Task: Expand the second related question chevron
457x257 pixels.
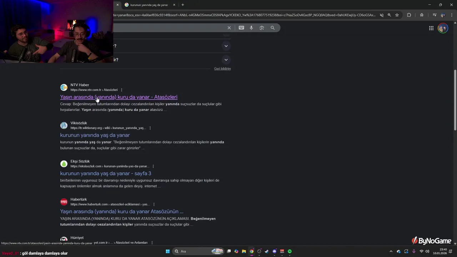Action: (226, 60)
